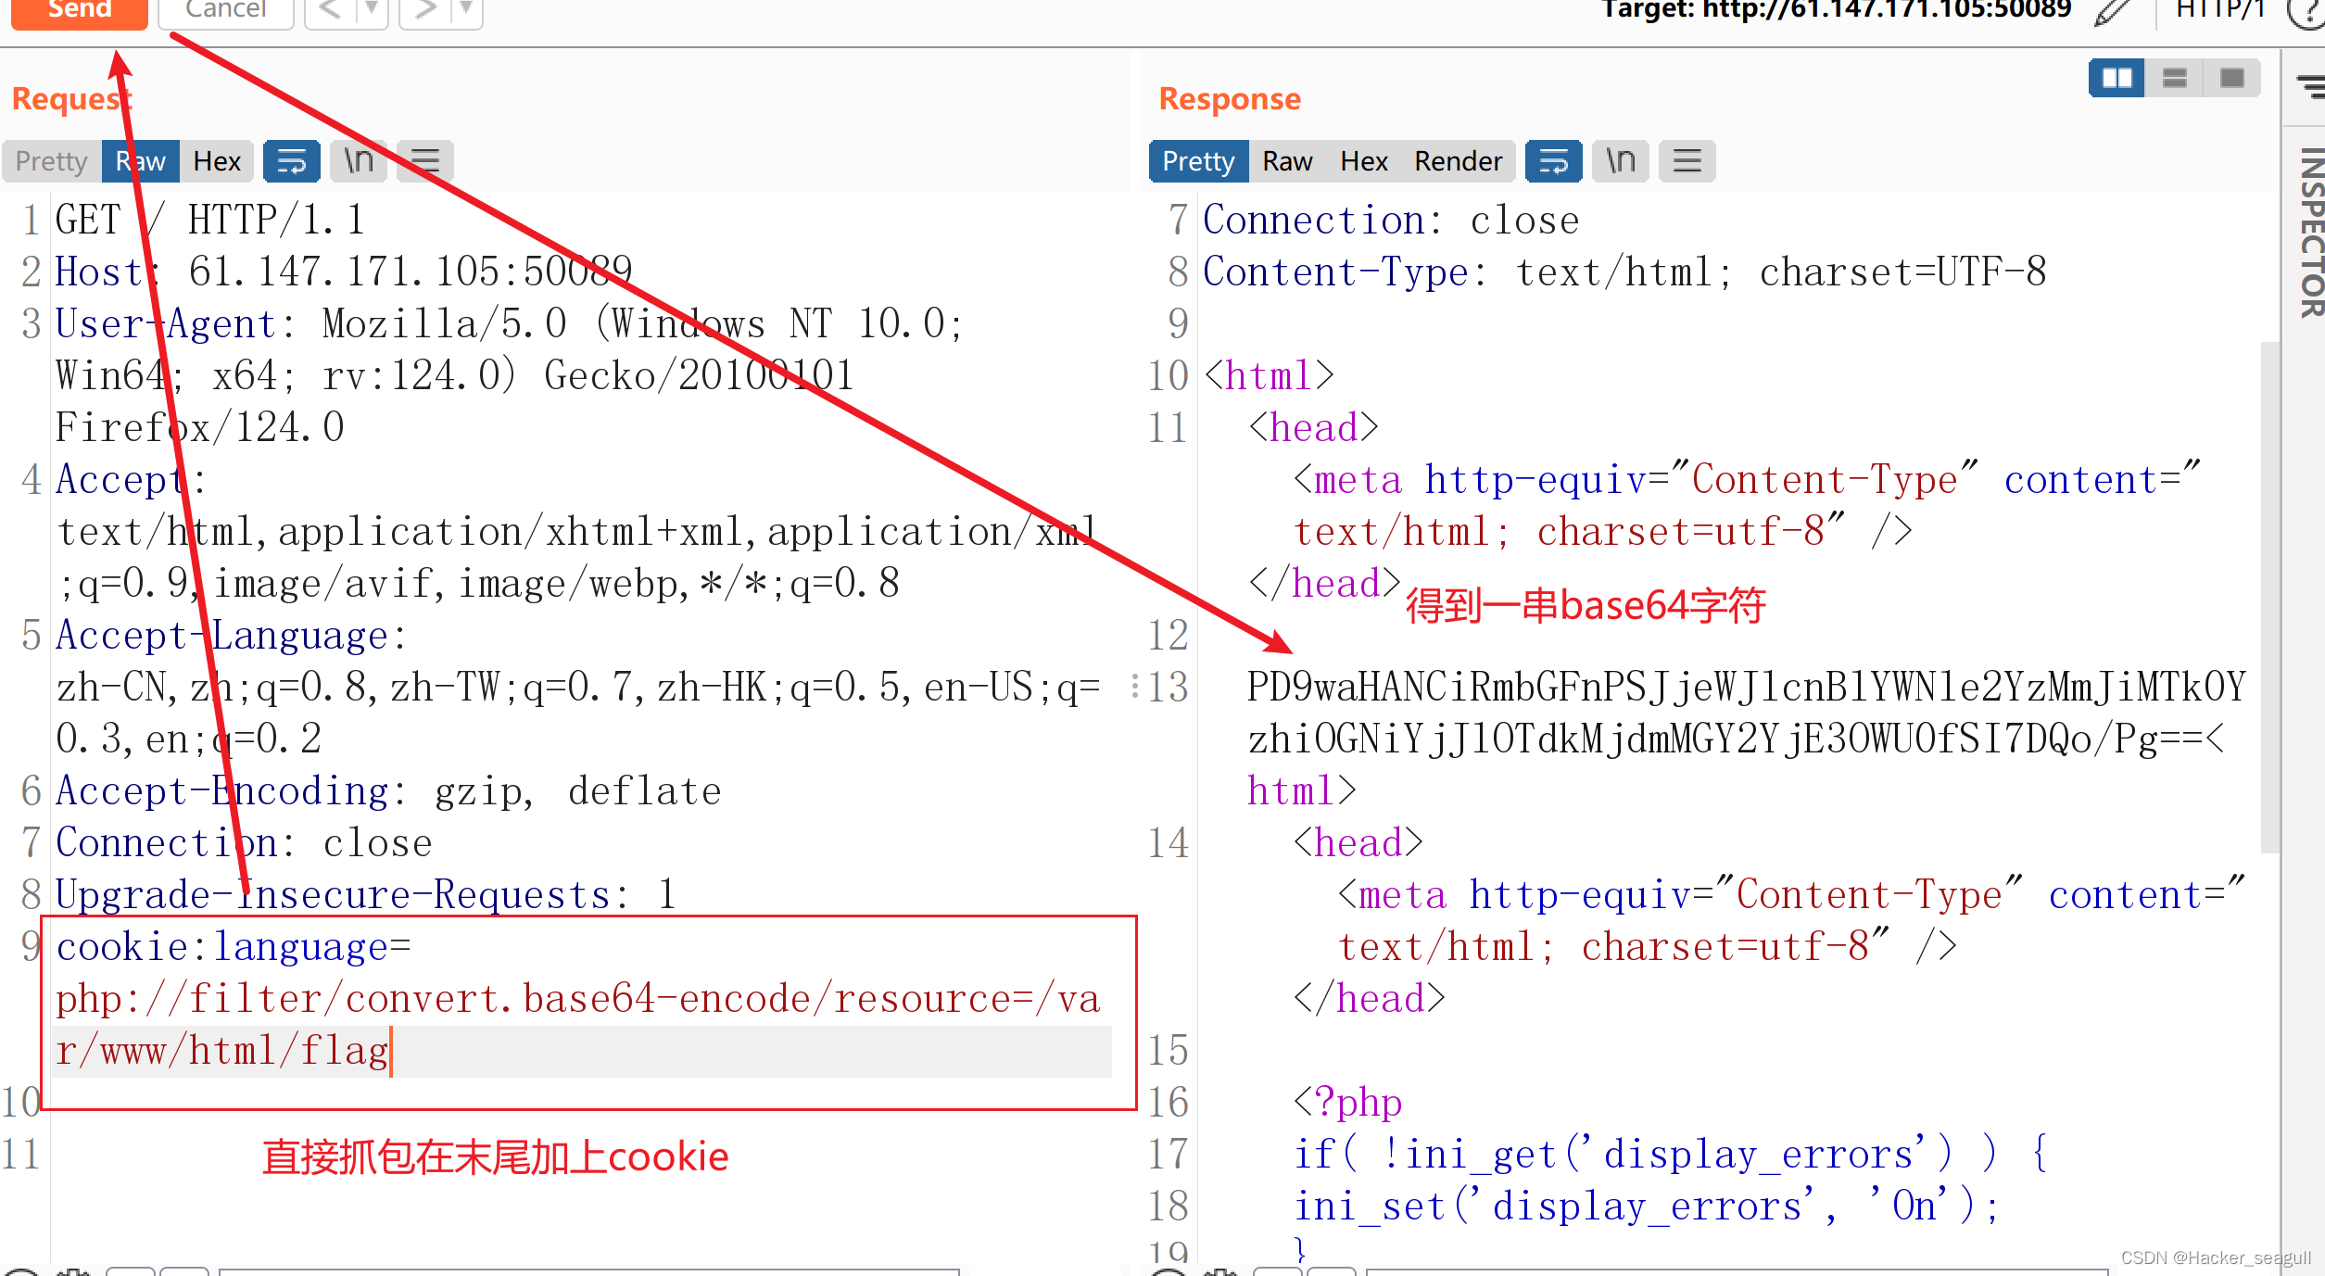Open the forward history dropdown arrow
Screen dimensions: 2325x1276
[x=467, y=11]
